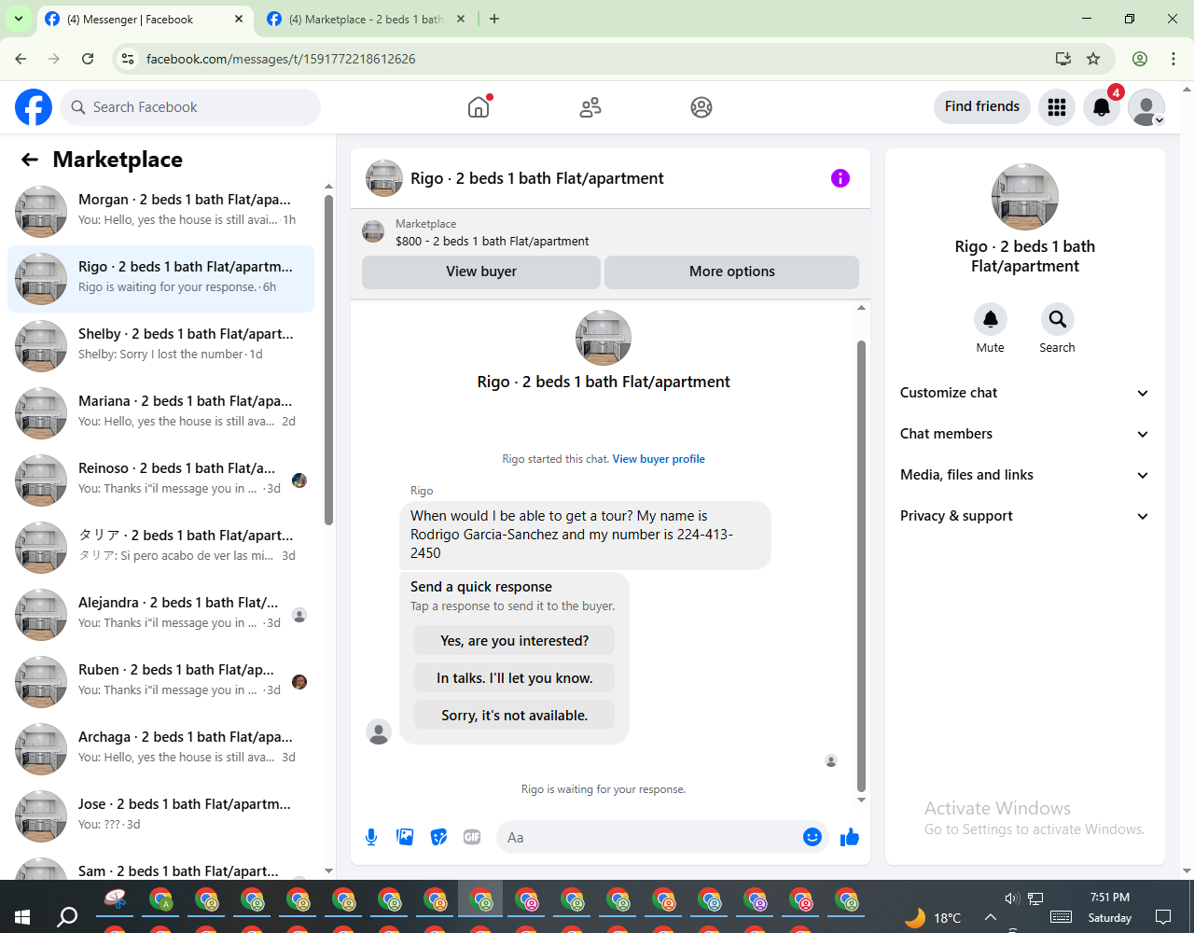The height and width of the screenshot is (933, 1194).
Task: Open Windows taskbar search
Action: 67,917
